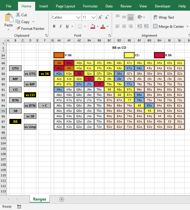Switch to the Data tab

click(109, 6)
